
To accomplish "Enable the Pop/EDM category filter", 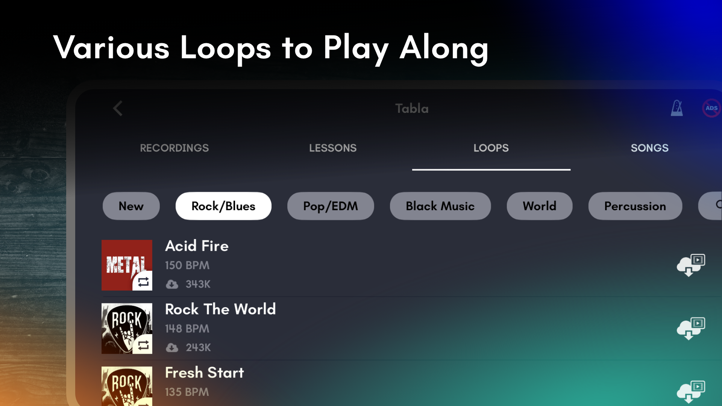I will 331,206.
